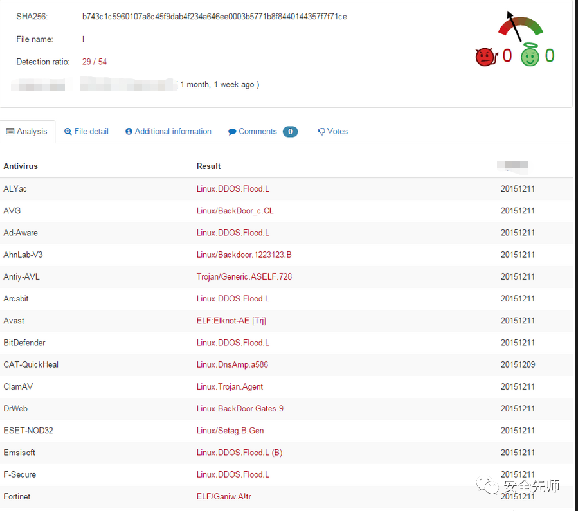Click the AVG antivirus name
The width and height of the screenshot is (578, 511).
pos(12,211)
